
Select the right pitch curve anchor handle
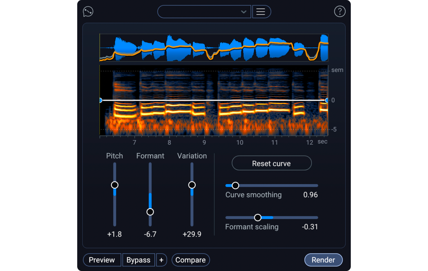tap(327, 100)
